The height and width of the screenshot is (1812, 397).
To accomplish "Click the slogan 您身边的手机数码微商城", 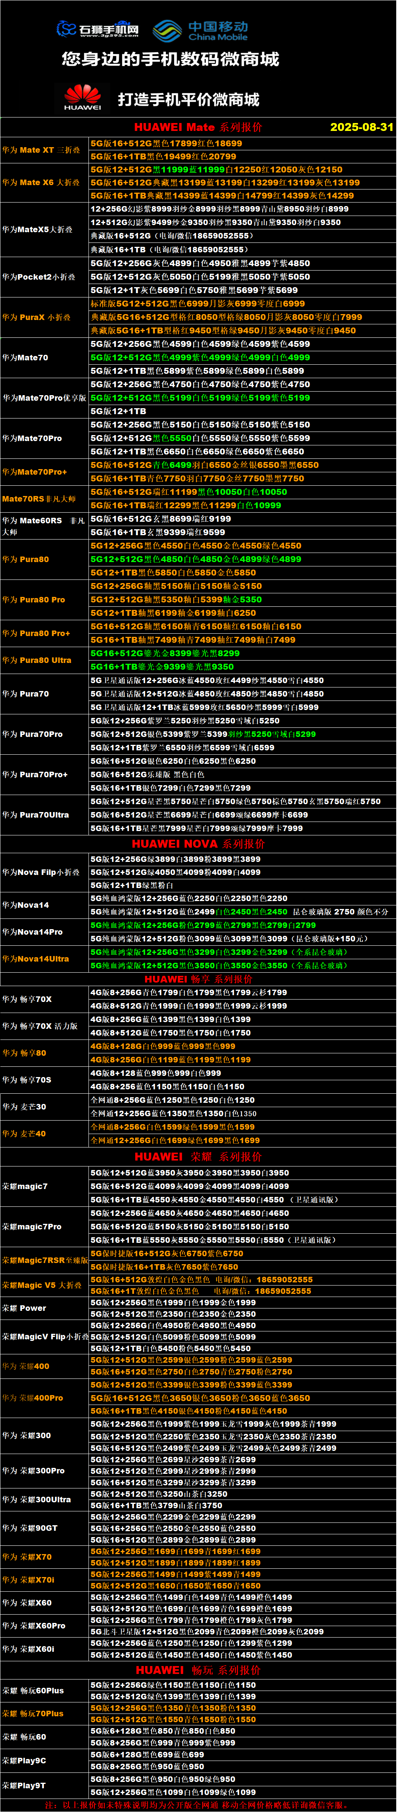I will [170, 59].
